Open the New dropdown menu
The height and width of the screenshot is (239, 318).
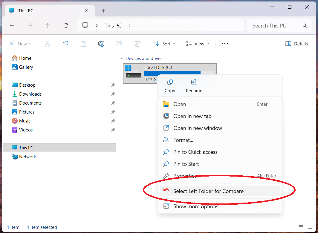click(20, 44)
